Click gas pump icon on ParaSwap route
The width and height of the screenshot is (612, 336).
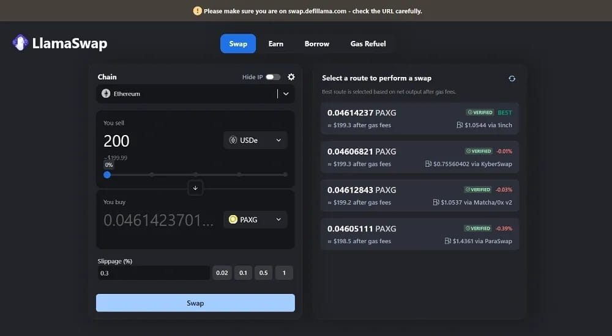click(448, 241)
